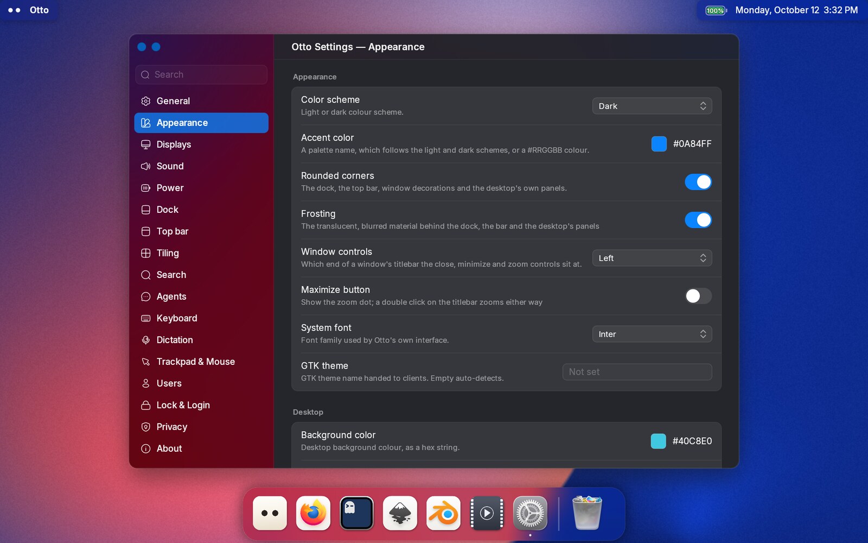868x543 pixels.
Task: Open the Window controls Left dropdown
Action: pyautogui.click(x=652, y=258)
